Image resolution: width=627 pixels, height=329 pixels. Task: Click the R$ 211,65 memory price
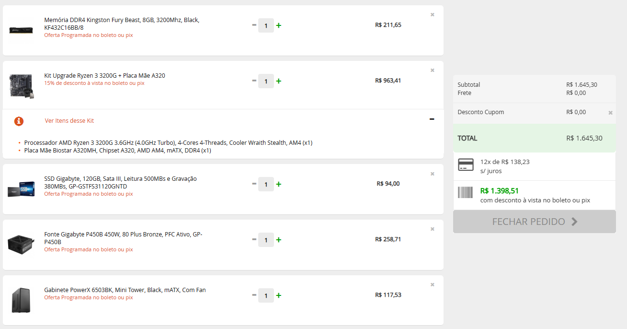click(388, 25)
